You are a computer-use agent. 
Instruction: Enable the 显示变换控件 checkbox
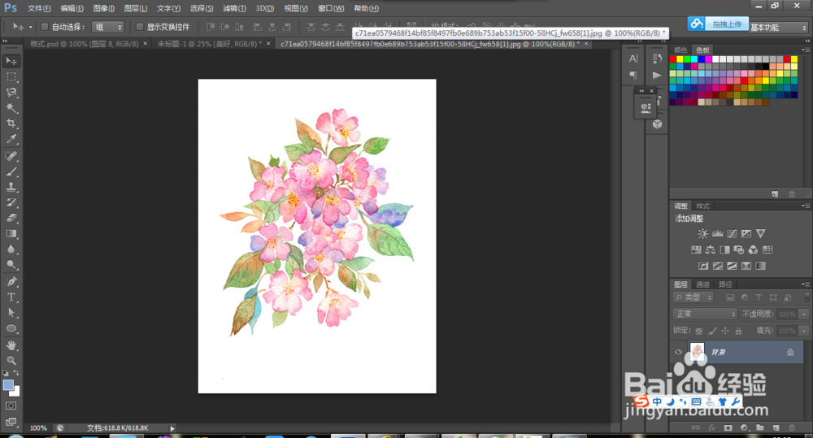[140, 27]
